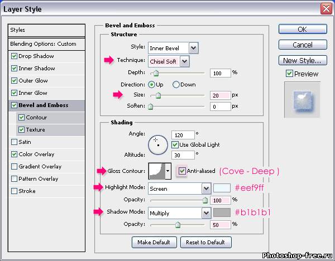Click the angle and altitude dial
This screenshot has height=261, width=335.
click(157, 144)
